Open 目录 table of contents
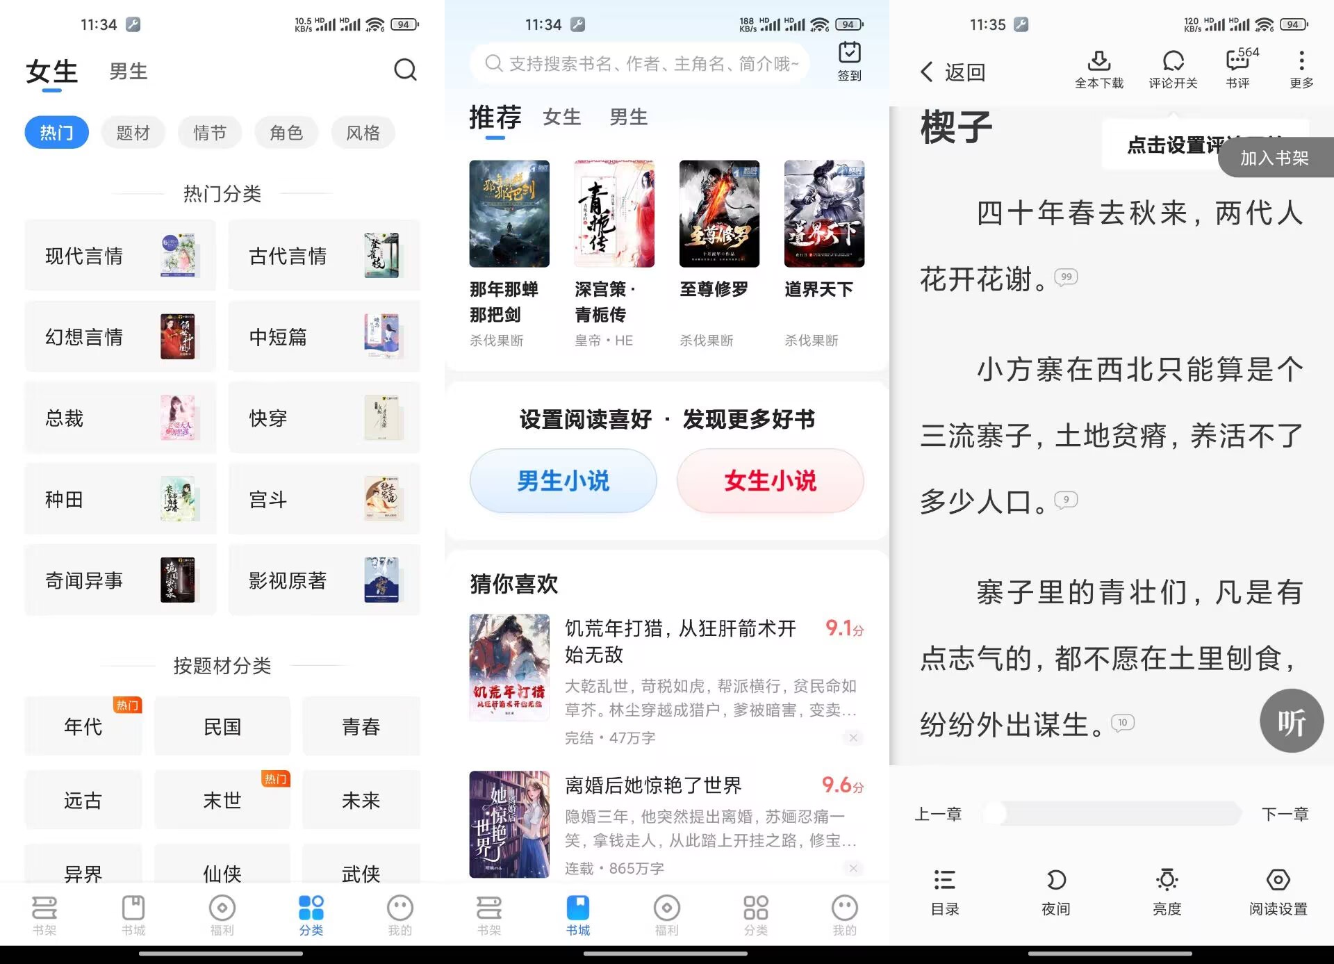The width and height of the screenshot is (1334, 964). pos(944,892)
